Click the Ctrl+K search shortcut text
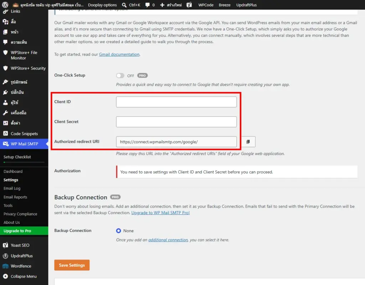365x285 pixels. [x=134, y=5]
